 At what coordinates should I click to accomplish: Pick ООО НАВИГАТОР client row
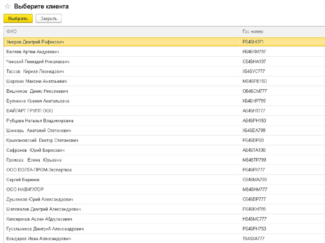tap(25, 189)
